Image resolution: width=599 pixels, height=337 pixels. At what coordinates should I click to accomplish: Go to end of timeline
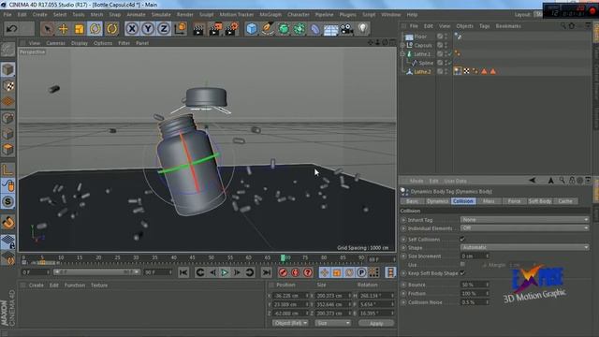(266, 272)
